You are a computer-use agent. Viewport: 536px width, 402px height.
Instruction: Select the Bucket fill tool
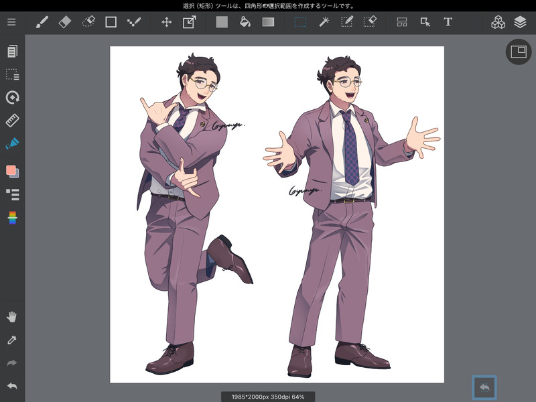coord(245,22)
